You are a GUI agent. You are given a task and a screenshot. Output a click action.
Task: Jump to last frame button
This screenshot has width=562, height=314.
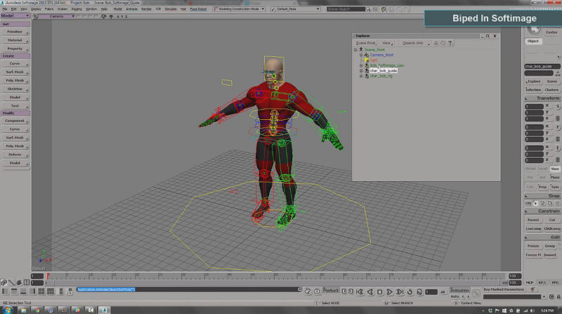point(400,292)
